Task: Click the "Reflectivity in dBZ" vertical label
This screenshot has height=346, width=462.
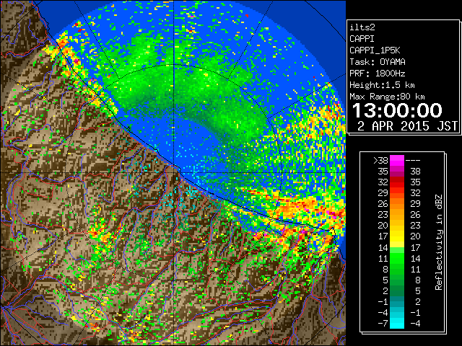Action: point(438,242)
